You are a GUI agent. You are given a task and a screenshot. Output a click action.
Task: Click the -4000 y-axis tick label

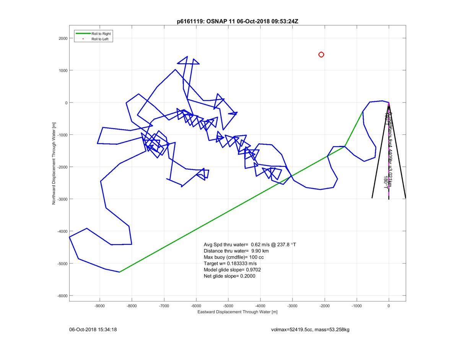point(63,231)
